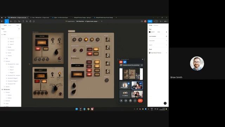The image size is (225, 127).
Task: Select the Hand tool
Action: [x=30, y=21]
